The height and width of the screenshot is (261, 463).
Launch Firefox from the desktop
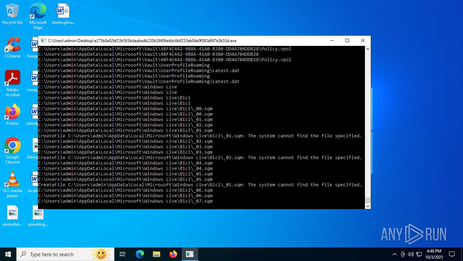pos(13,115)
